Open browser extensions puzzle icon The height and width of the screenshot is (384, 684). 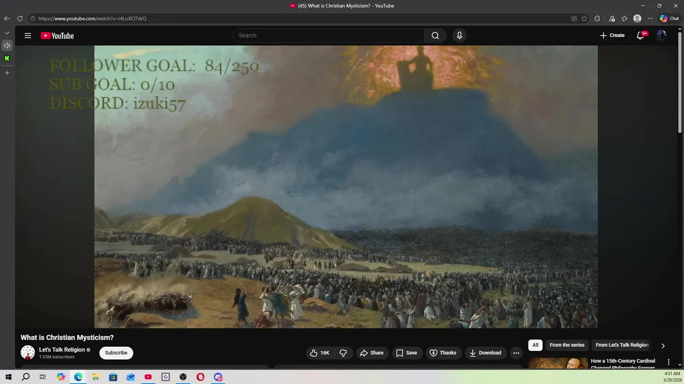[597, 18]
